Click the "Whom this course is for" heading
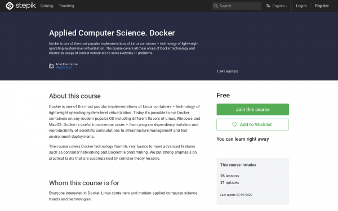 [84, 183]
